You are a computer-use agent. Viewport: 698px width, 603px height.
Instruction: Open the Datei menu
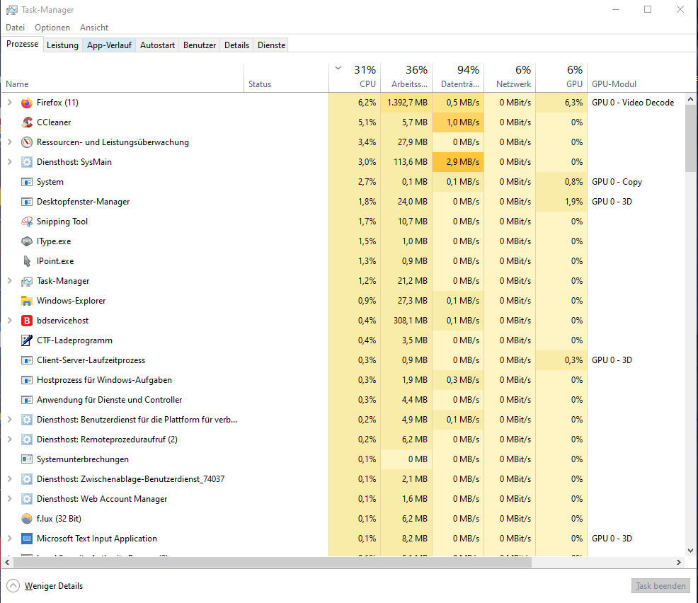click(15, 28)
